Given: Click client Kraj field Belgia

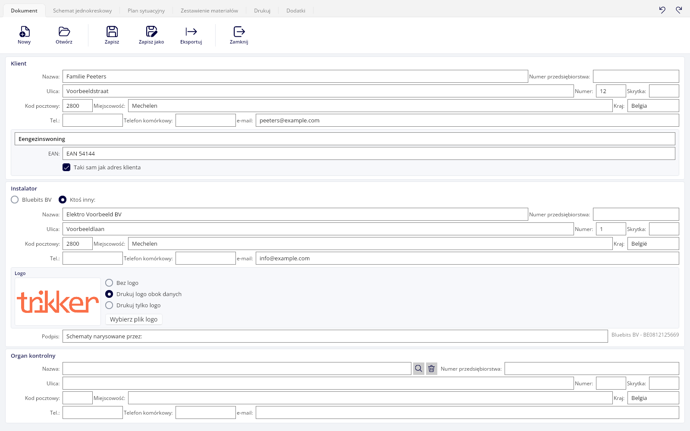Looking at the screenshot, I should (x=653, y=106).
